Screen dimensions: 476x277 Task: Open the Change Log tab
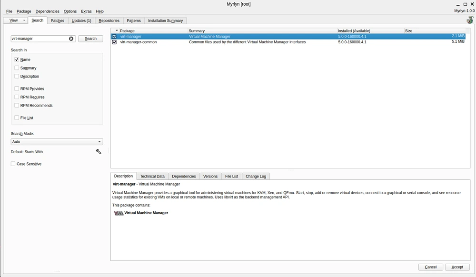(256, 176)
